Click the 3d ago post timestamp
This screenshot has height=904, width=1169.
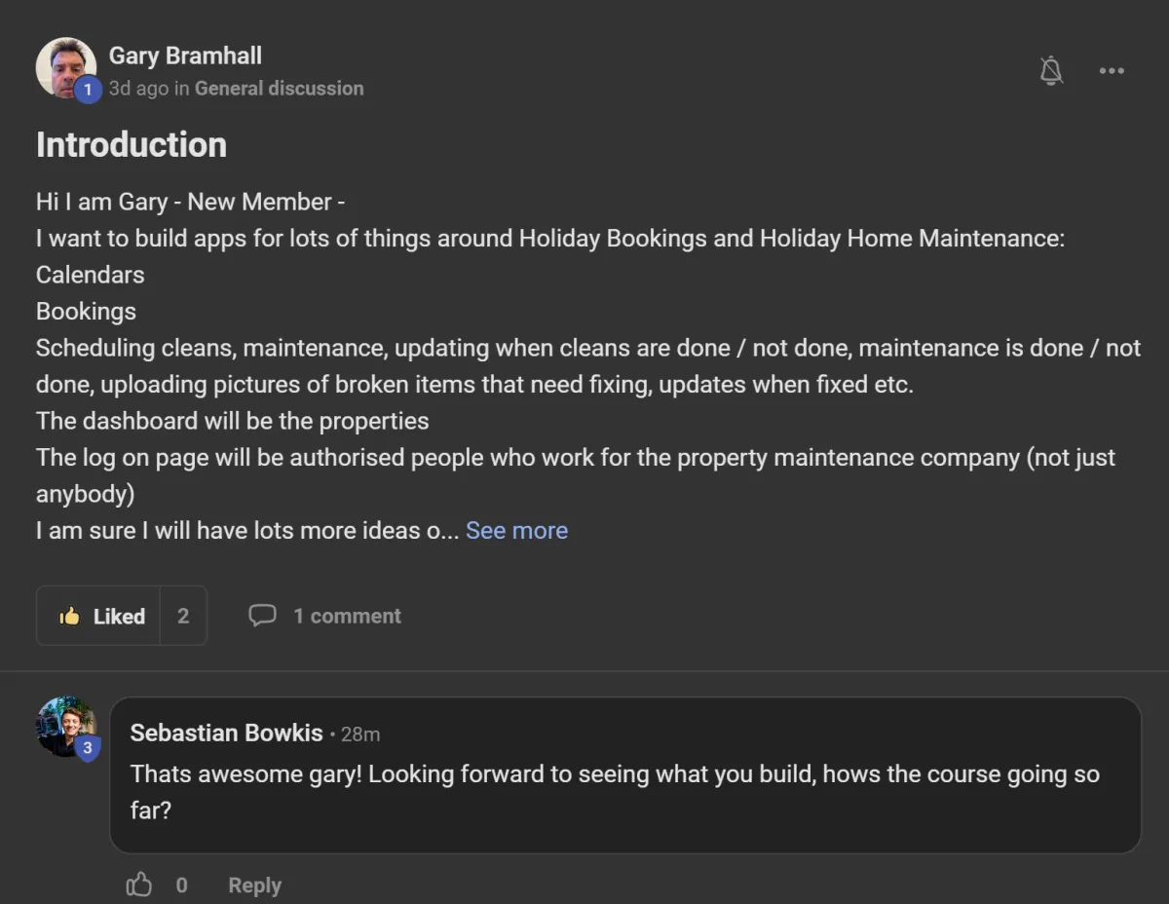[x=138, y=88]
